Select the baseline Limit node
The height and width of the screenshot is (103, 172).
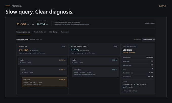point(42,61)
